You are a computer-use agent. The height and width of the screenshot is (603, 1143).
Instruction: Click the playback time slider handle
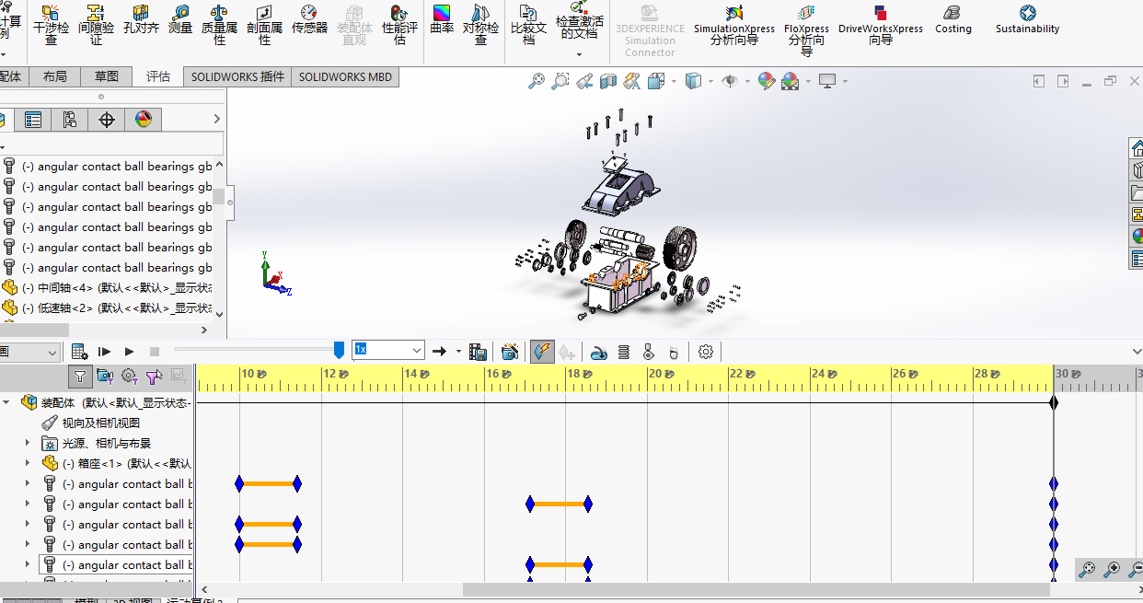pyautogui.click(x=339, y=350)
